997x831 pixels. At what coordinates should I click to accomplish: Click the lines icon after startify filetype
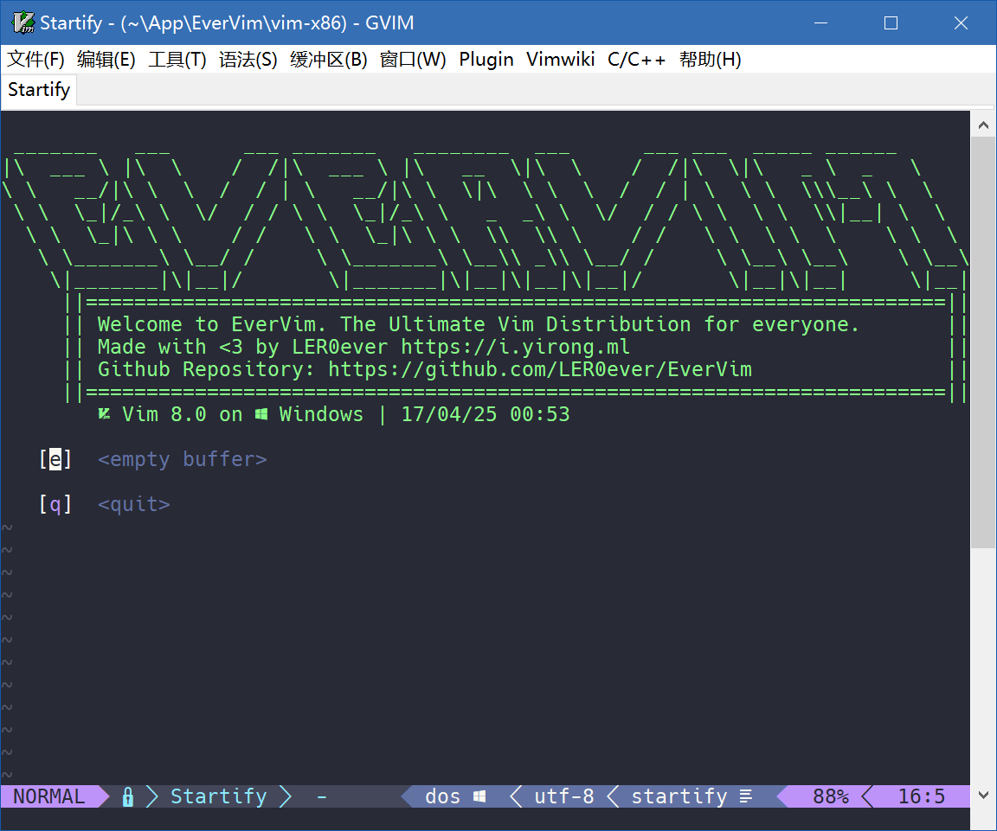[746, 796]
